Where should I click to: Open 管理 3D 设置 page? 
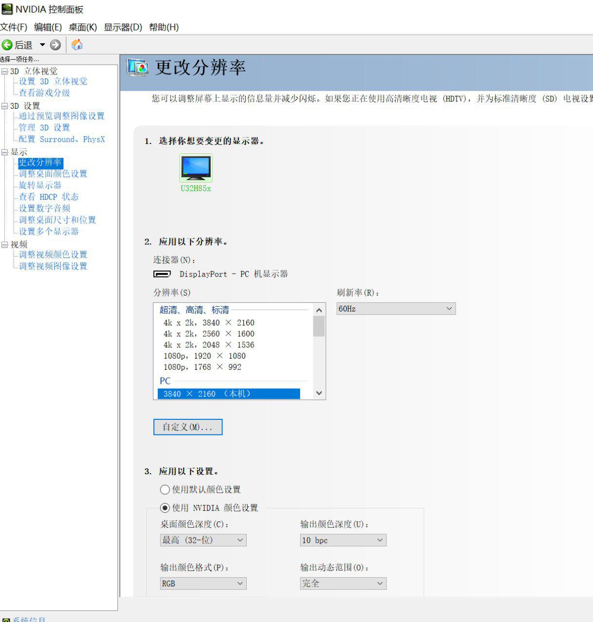[44, 128]
